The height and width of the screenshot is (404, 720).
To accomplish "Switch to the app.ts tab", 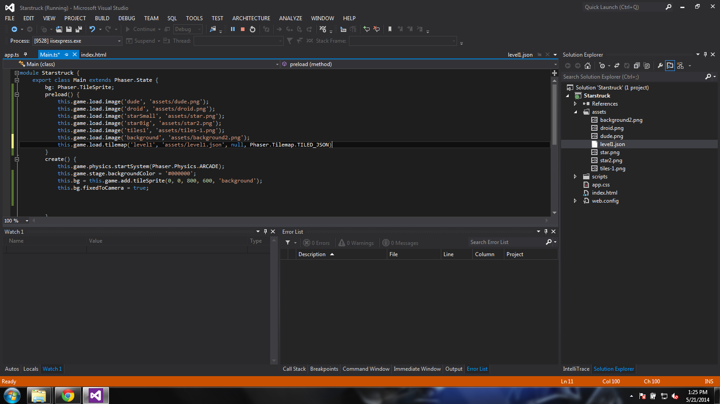I will pos(12,55).
